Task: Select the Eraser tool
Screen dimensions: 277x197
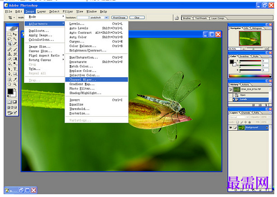Action: point(9,59)
